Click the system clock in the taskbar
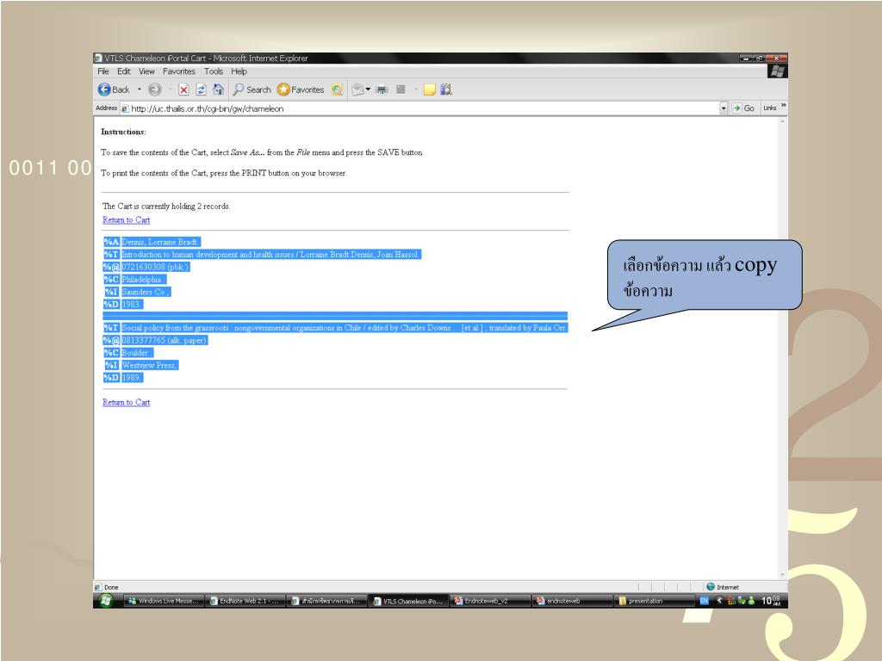882x661 pixels. pyautogui.click(x=771, y=601)
